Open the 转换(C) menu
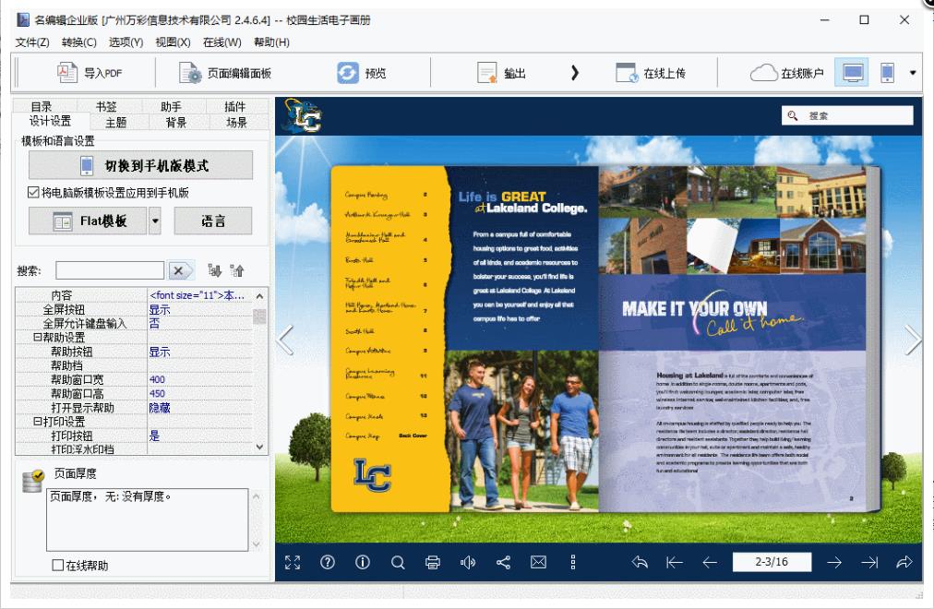The image size is (934, 609). [78, 42]
